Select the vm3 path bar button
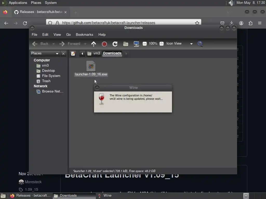 (94, 53)
